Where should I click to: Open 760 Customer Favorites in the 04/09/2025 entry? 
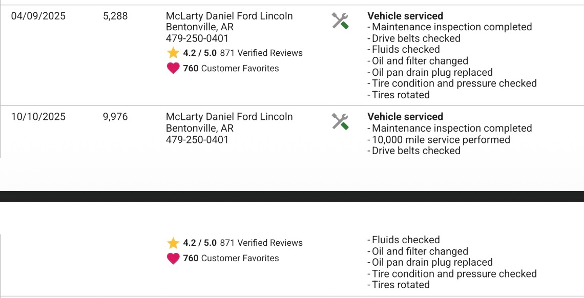click(x=231, y=68)
